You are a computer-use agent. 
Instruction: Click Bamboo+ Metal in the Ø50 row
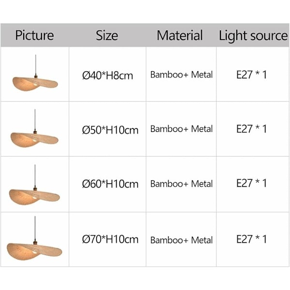point(181,129)
